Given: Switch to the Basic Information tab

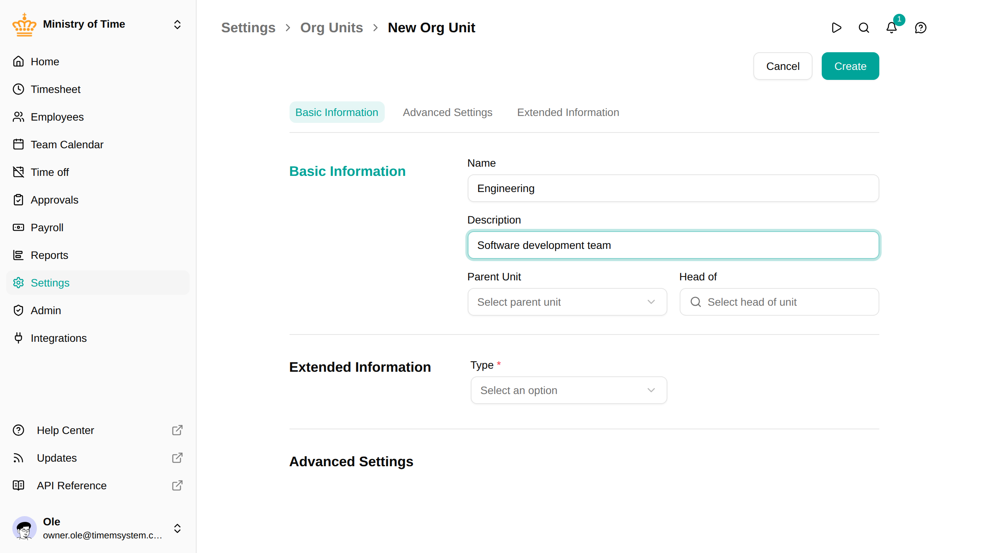Looking at the screenshot, I should [337, 112].
